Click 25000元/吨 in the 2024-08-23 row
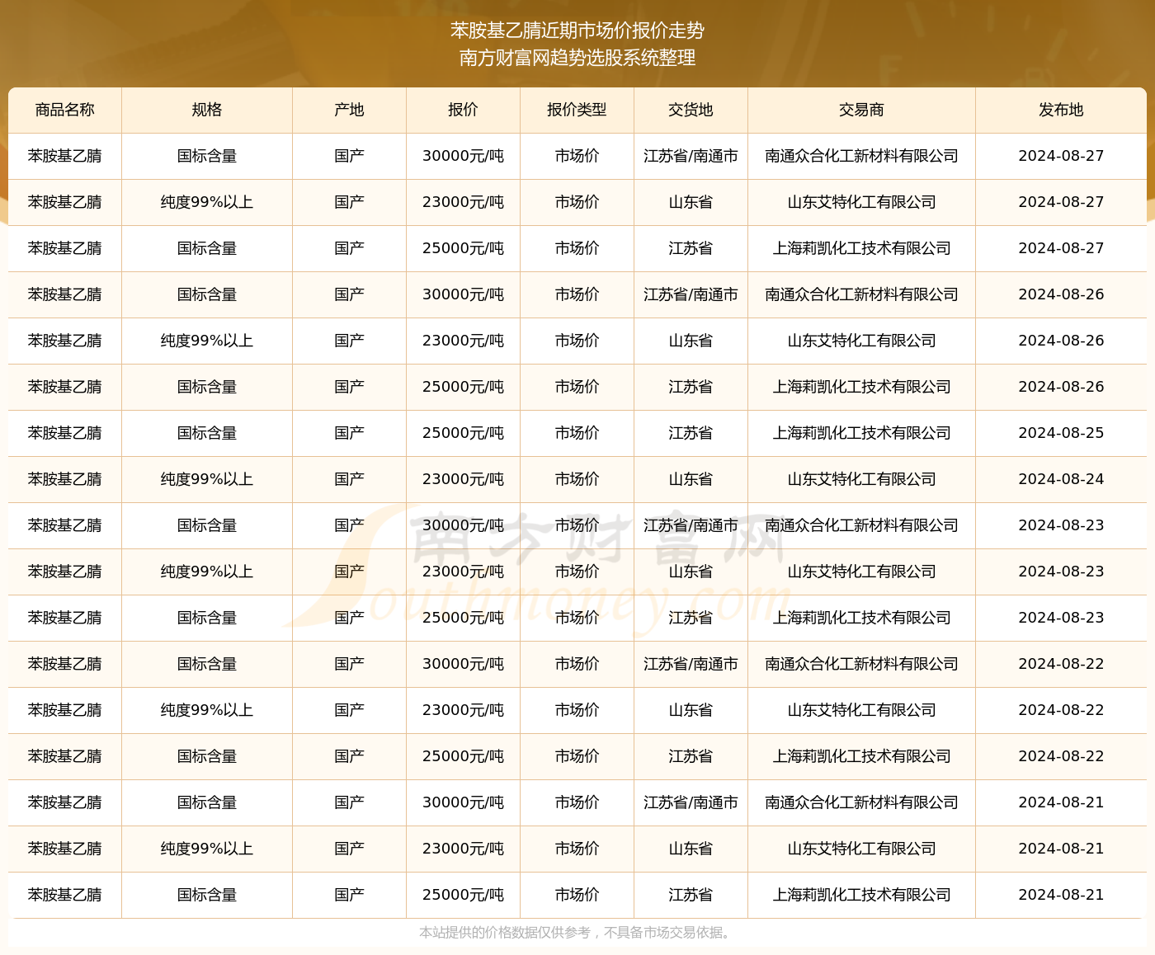The image size is (1155, 955). tap(463, 618)
